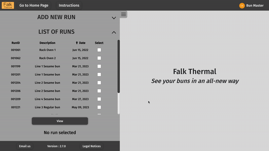The height and width of the screenshot is (151, 269).
Task: Check the box for run 001204
Action: tap(99, 83)
